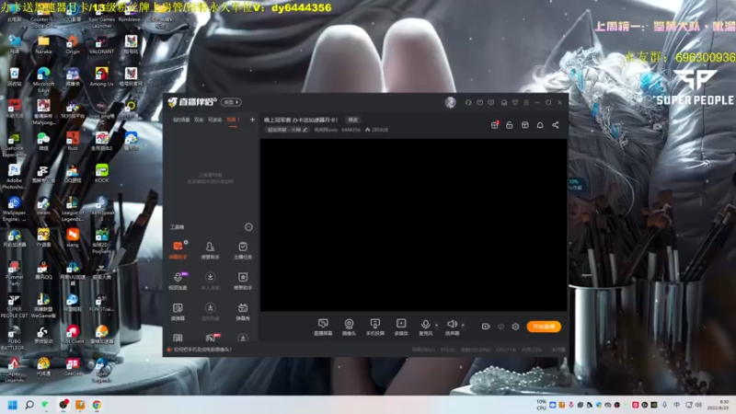Open the 房管助手 tool
Viewport: 736px width, 414px height.
(x=210, y=250)
